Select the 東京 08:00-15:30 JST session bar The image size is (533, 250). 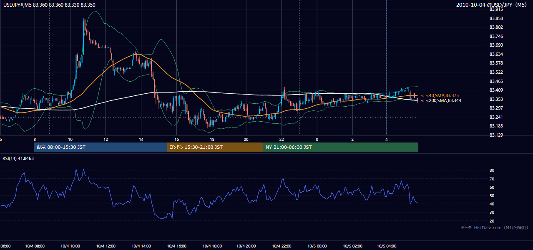coord(101,147)
